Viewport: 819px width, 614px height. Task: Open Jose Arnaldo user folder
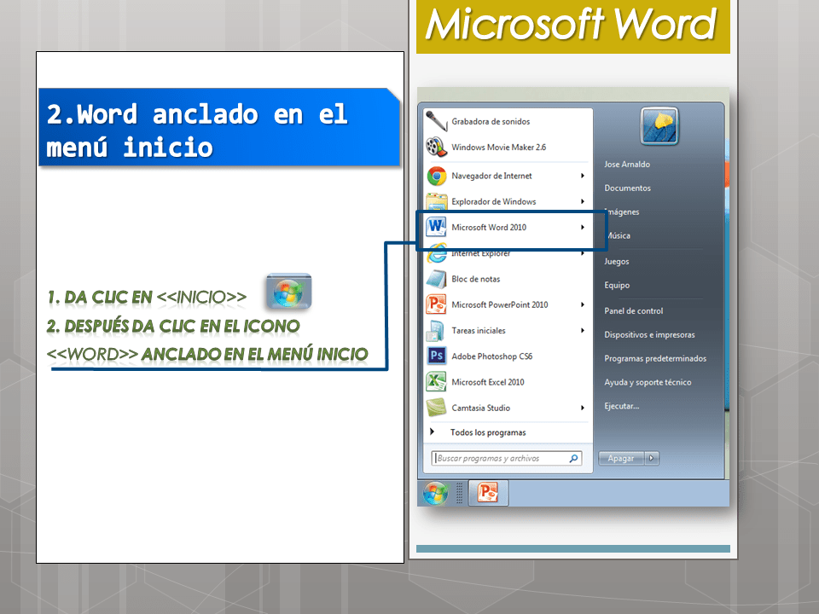(627, 164)
